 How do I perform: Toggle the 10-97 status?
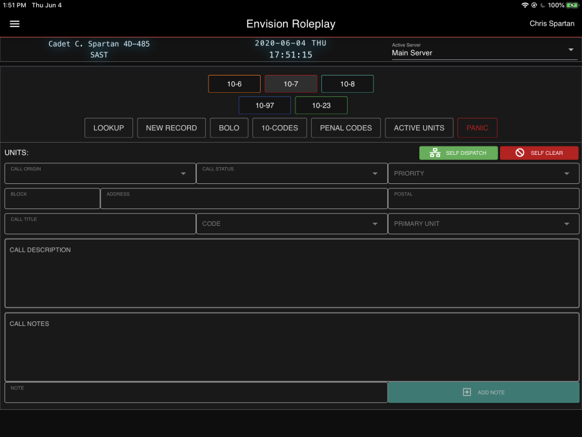(265, 105)
